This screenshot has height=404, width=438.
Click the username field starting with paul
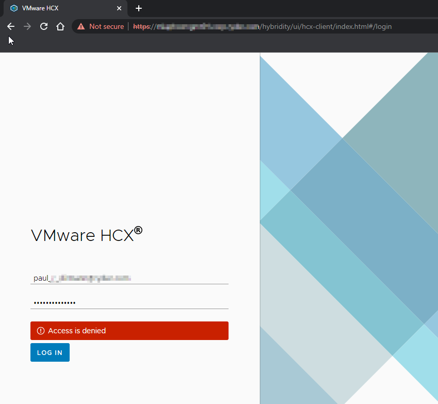click(129, 278)
